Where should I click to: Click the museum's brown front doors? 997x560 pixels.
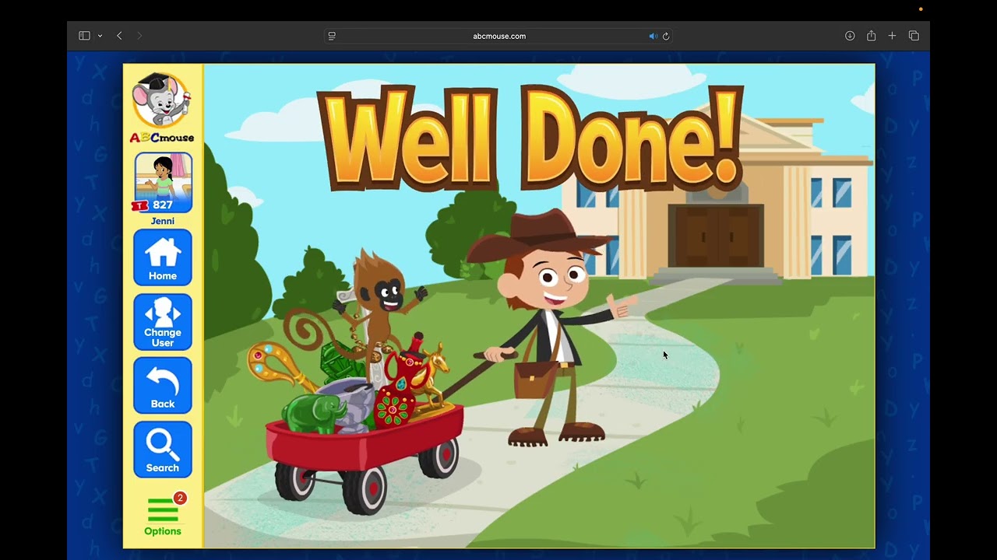716,236
